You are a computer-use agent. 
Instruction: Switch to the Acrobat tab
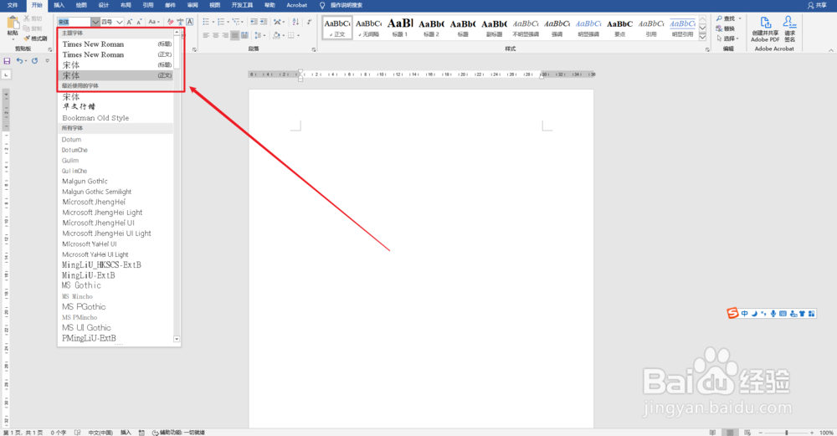[296, 5]
